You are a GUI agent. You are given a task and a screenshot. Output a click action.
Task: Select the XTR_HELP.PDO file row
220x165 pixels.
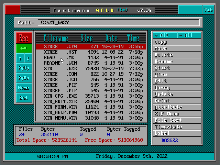(91, 112)
